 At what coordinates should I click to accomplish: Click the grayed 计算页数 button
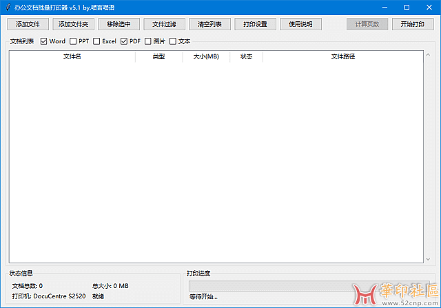(367, 24)
